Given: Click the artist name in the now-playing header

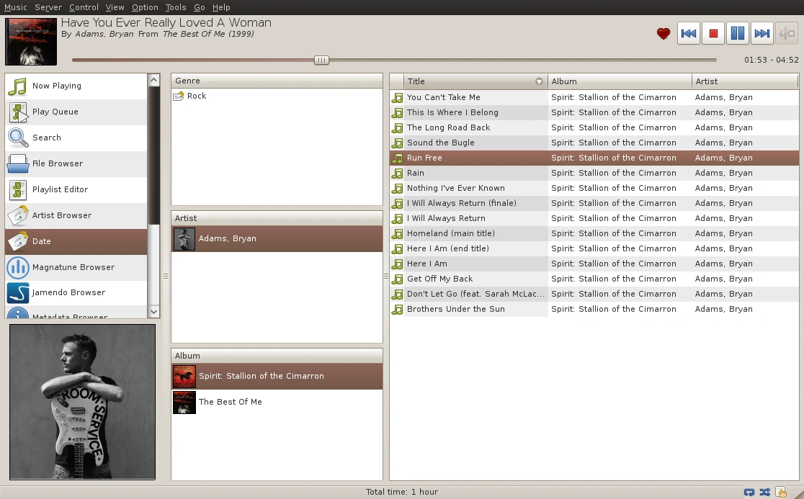Looking at the screenshot, I should 104,34.
